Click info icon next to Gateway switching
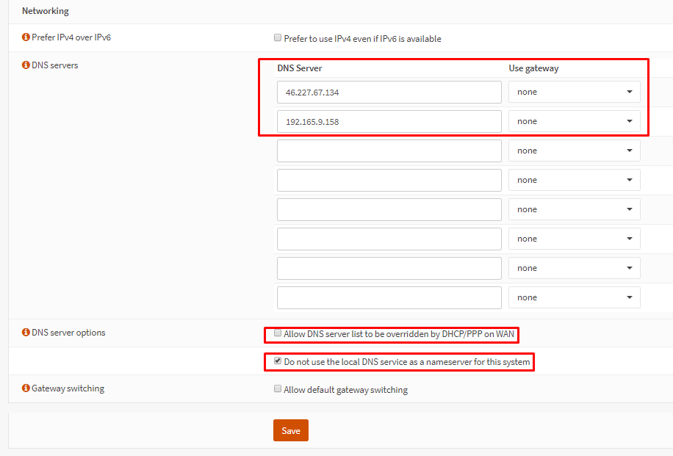Screen dimensions: 673x456 coord(25,388)
